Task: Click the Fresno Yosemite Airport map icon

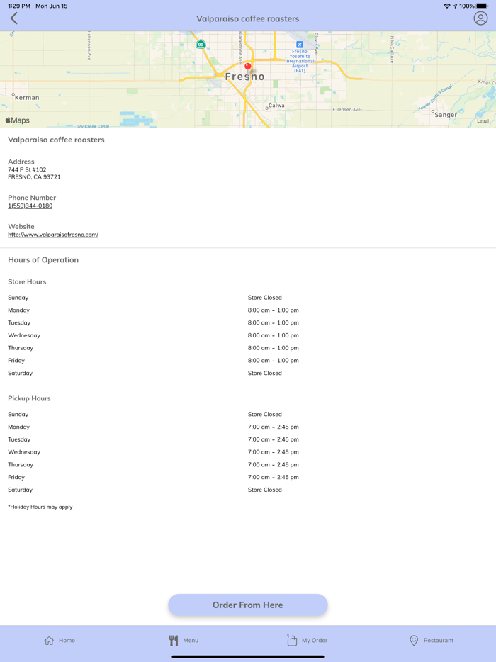Action: click(299, 45)
